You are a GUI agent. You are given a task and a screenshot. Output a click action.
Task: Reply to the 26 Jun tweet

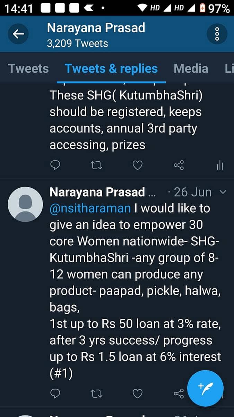coord(55,393)
